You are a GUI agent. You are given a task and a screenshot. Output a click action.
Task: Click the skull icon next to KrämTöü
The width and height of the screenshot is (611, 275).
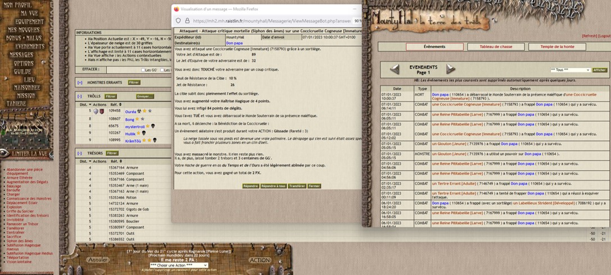point(155,141)
